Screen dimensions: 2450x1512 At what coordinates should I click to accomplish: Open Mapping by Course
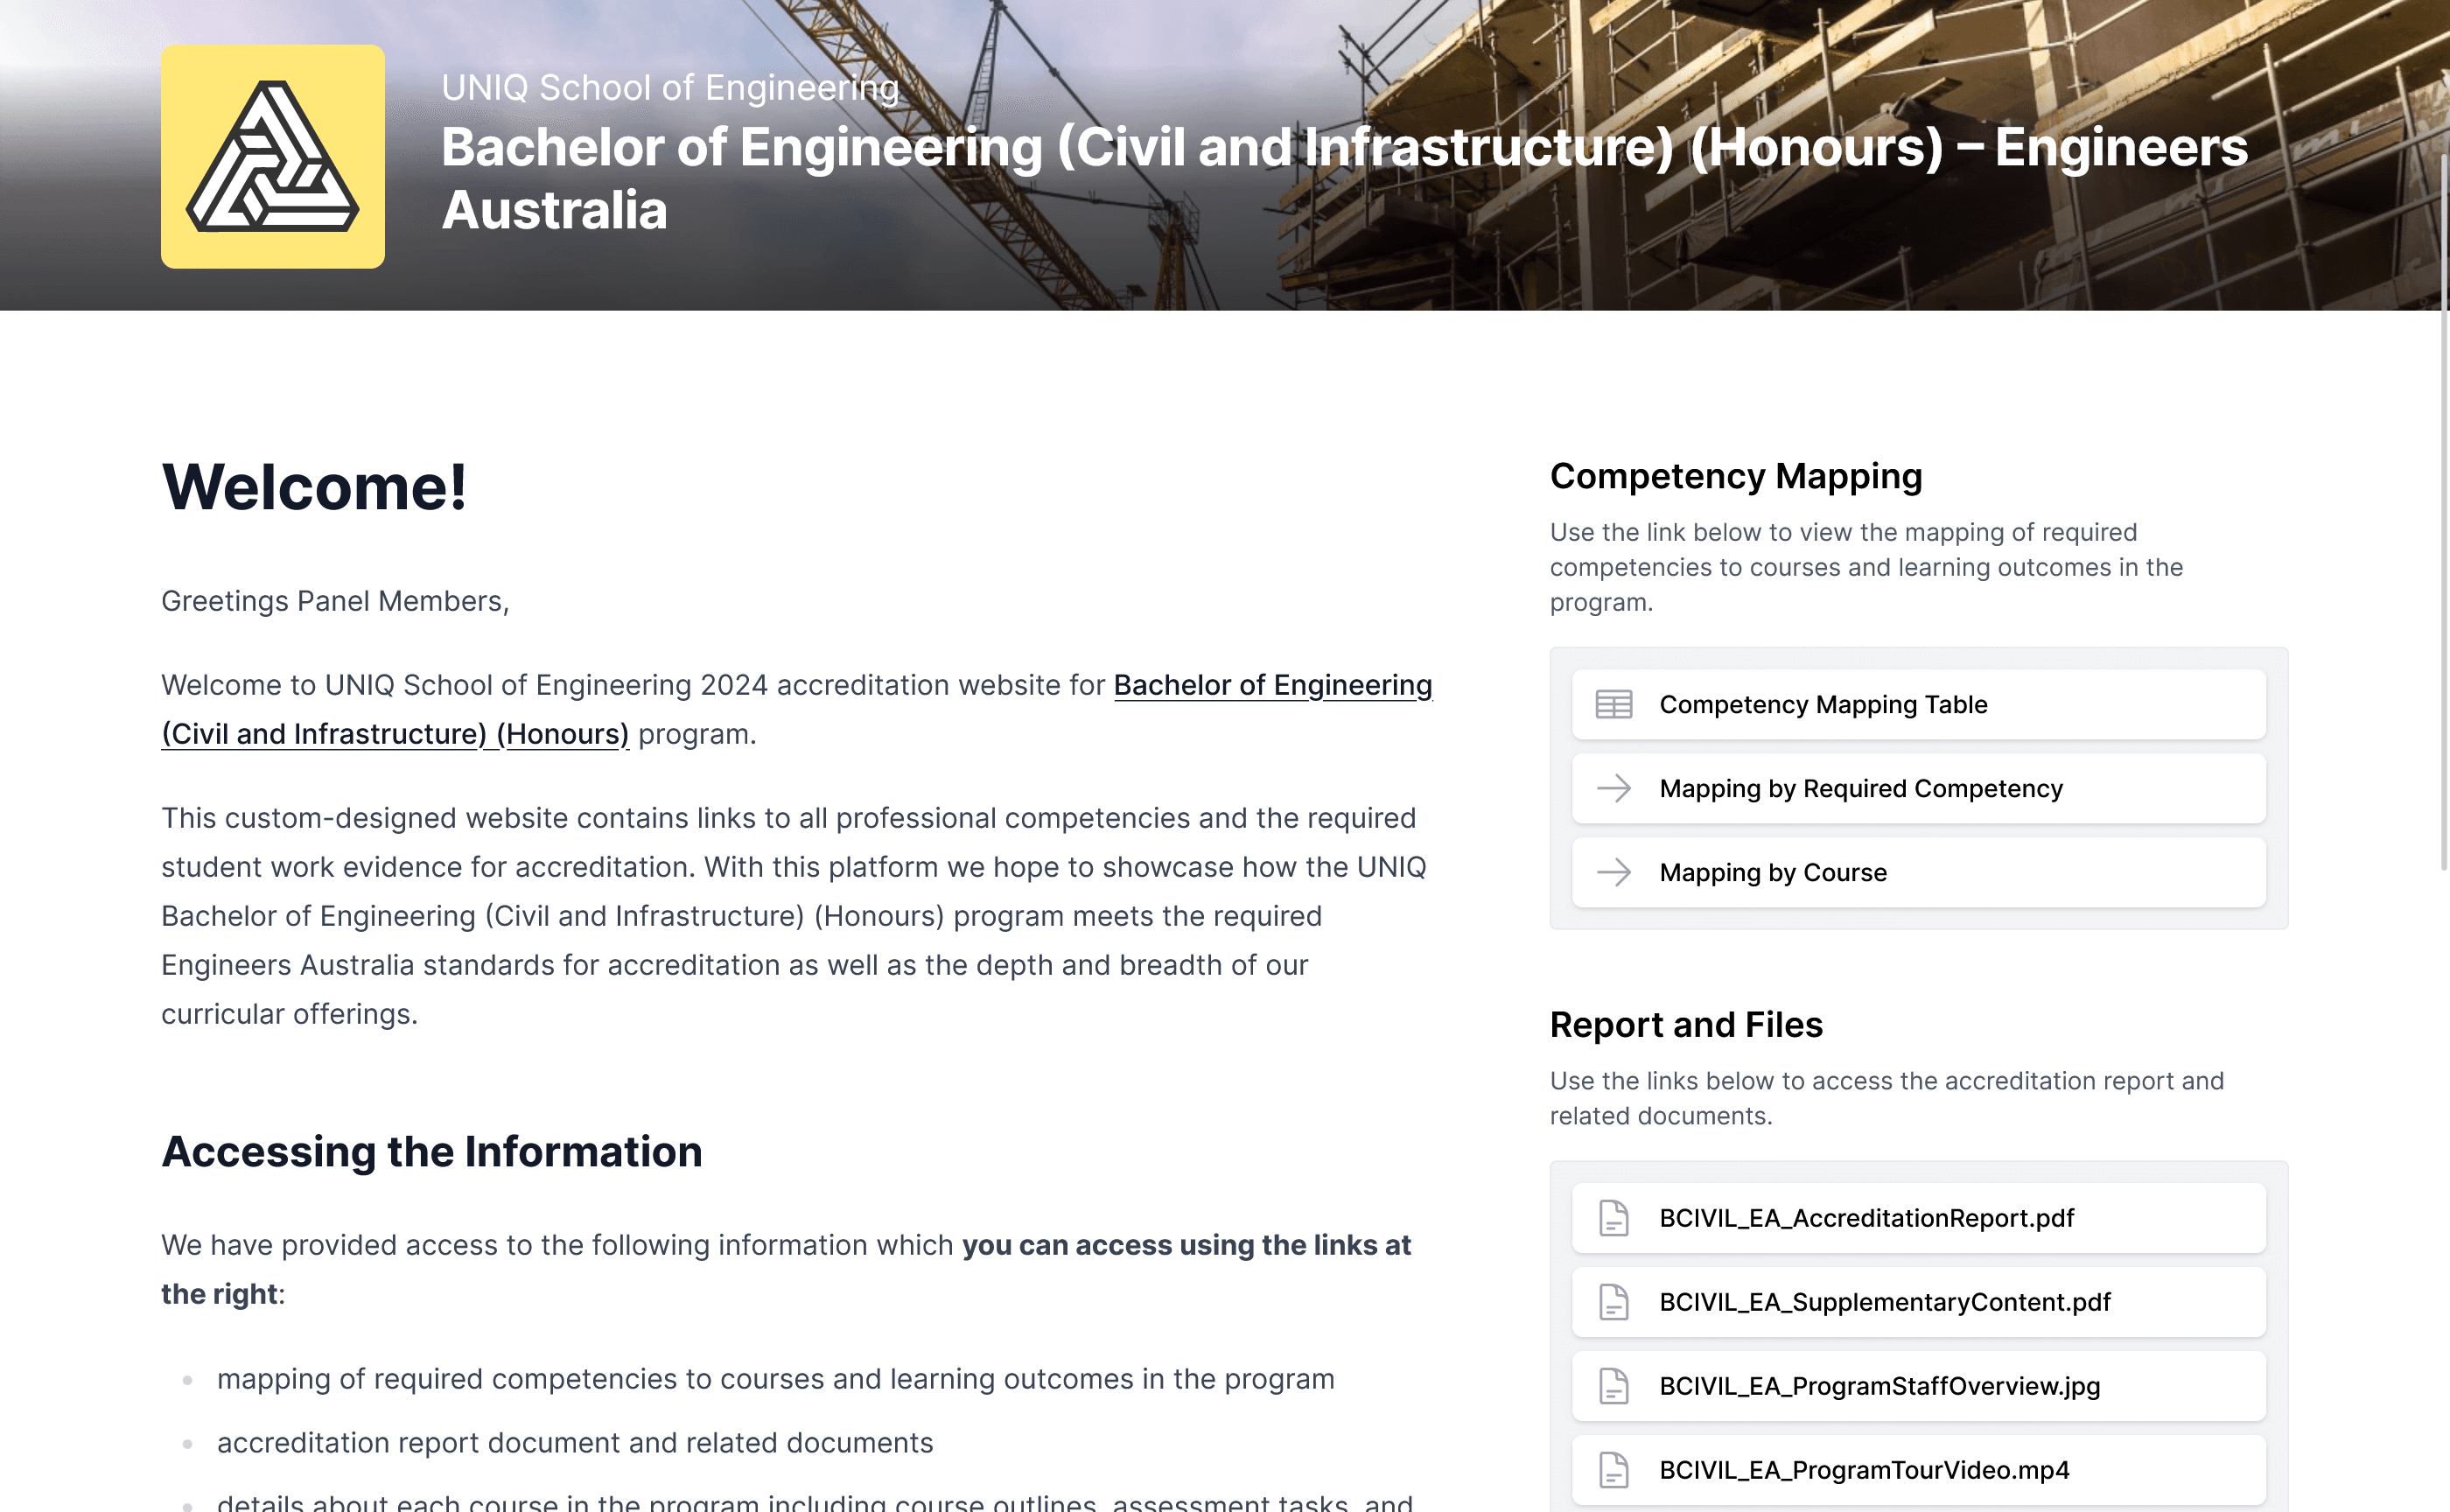pos(1772,873)
